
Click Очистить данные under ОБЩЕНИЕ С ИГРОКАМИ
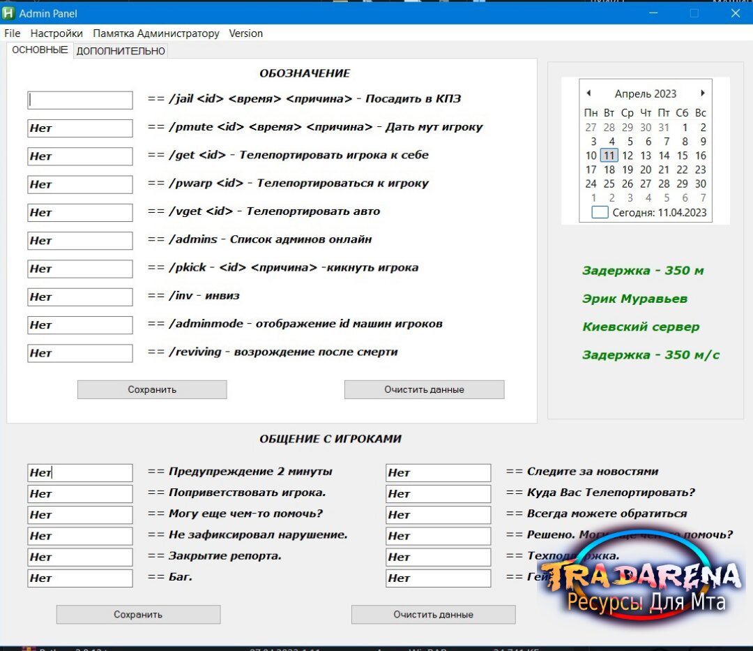point(434,615)
